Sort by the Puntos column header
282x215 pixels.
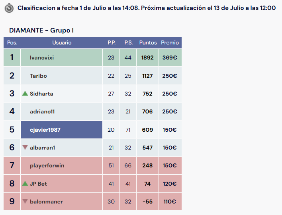pyautogui.click(x=148, y=42)
